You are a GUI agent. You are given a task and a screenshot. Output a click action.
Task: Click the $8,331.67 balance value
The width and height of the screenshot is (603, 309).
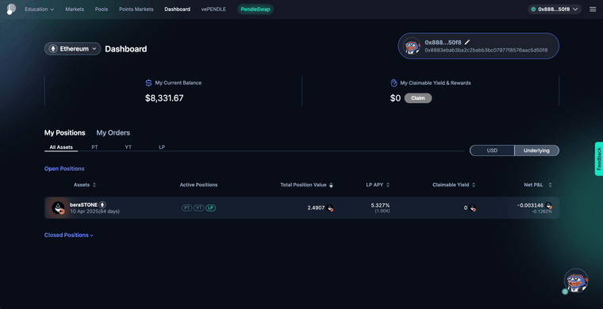(x=164, y=98)
